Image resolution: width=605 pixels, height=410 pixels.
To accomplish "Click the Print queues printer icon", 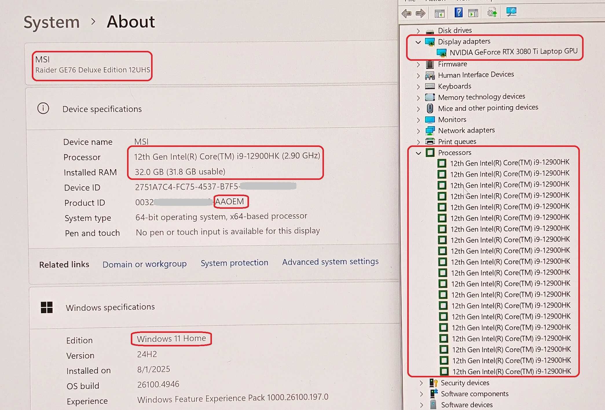I will coord(430,141).
